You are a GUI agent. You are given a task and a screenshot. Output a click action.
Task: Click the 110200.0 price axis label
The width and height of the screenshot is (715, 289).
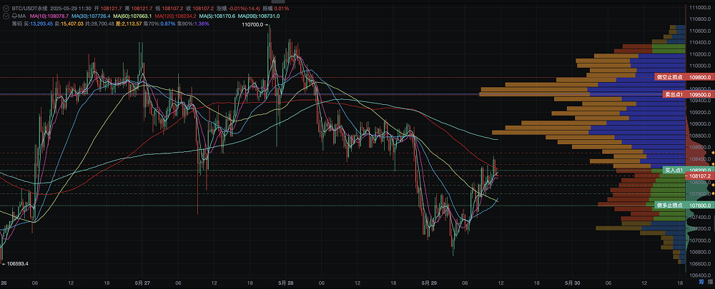tap(701, 54)
